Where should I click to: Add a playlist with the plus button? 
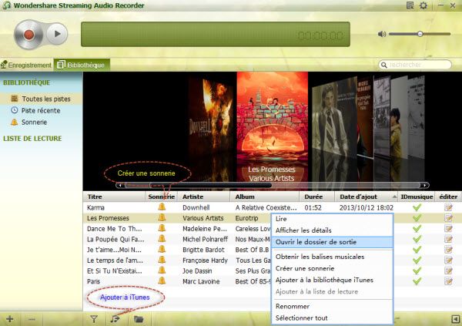pyautogui.click(x=10, y=319)
